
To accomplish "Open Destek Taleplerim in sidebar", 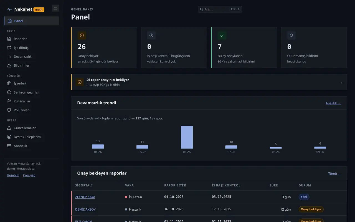I will (31, 137).
